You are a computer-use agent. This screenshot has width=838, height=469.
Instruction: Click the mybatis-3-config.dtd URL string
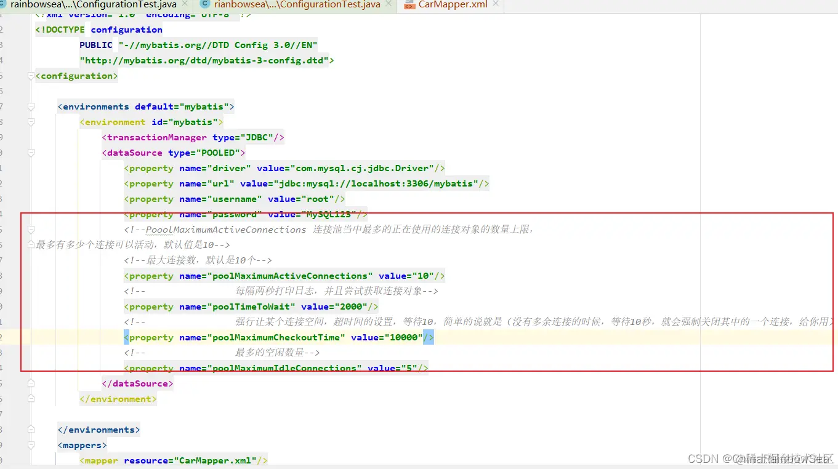click(204, 60)
